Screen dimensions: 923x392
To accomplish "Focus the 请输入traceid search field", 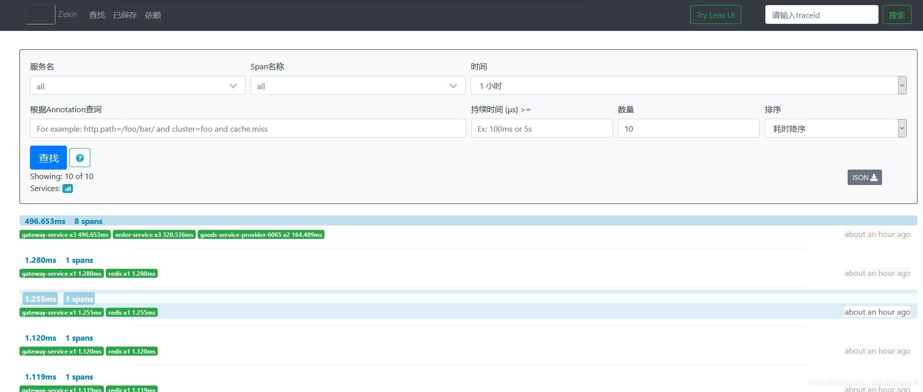I will coord(822,15).
